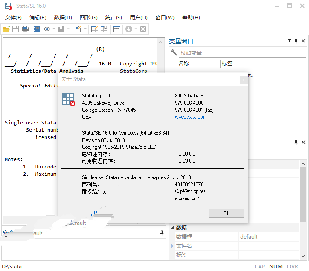Expand the Viewer icon dropdown arrow
Screen dimensions: 309x271
pyautogui.click(x=54, y=29)
